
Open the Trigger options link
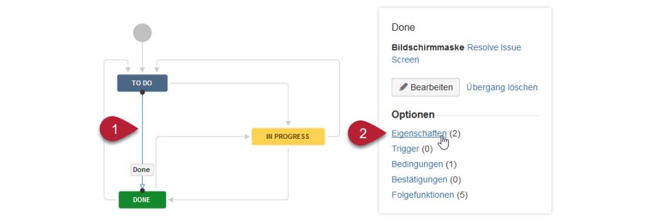click(405, 149)
